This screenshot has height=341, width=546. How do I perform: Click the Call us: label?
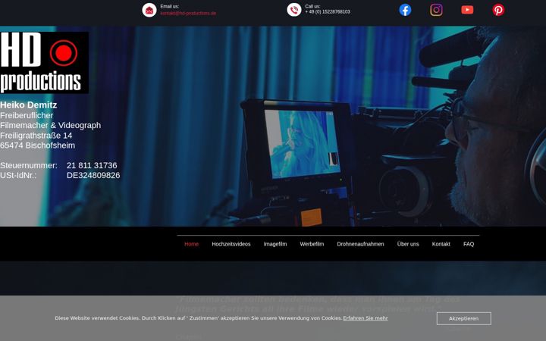pyautogui.click(x=312, y=6)
